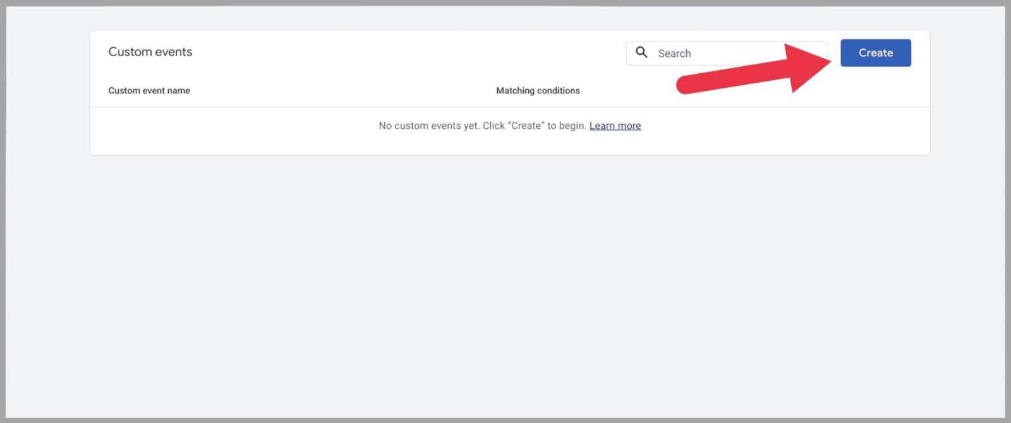Viewport: 1011px width, 423px height.
Task: Click the word "more" in the underlined link
Action: pos(629,126)
